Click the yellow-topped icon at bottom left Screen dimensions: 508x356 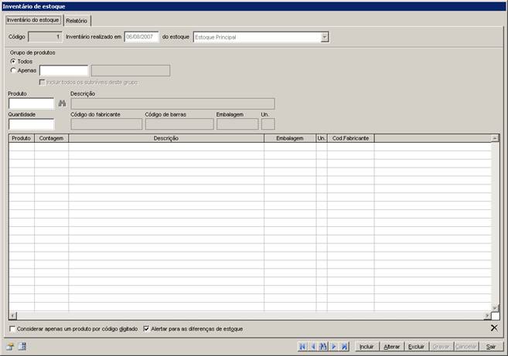pyautogui.click(x=10, y=347)
